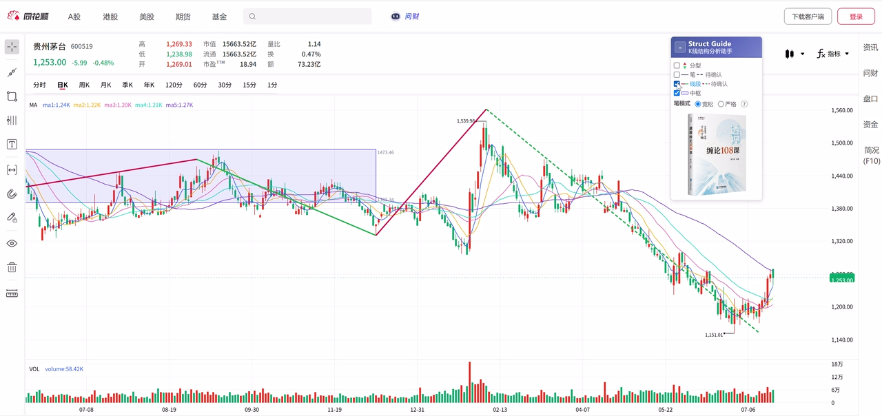
Task: Select the 宽松 radio button
Action: point(698,104)
